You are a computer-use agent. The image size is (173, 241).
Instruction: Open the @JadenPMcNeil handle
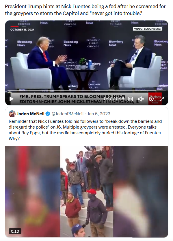pos(68,114)
